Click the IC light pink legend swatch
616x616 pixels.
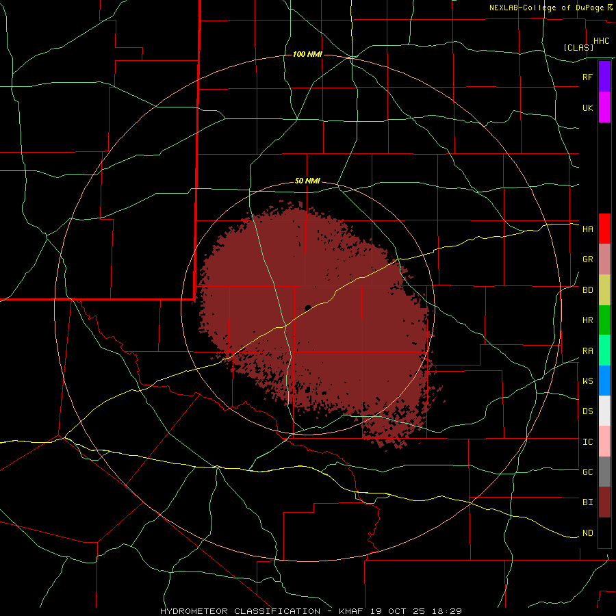(x=604, y=441)
